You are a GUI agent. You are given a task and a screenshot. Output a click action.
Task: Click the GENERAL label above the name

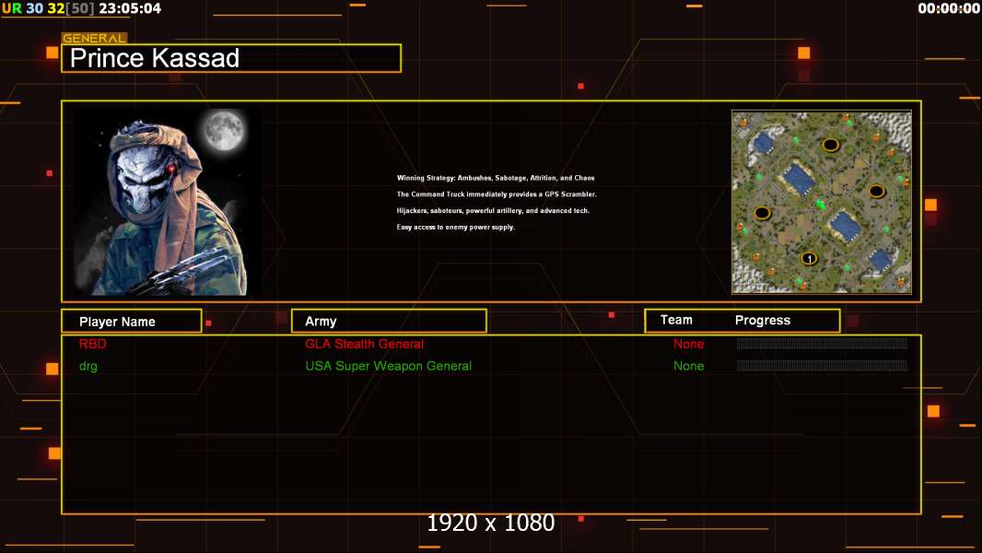coord(94,38)
